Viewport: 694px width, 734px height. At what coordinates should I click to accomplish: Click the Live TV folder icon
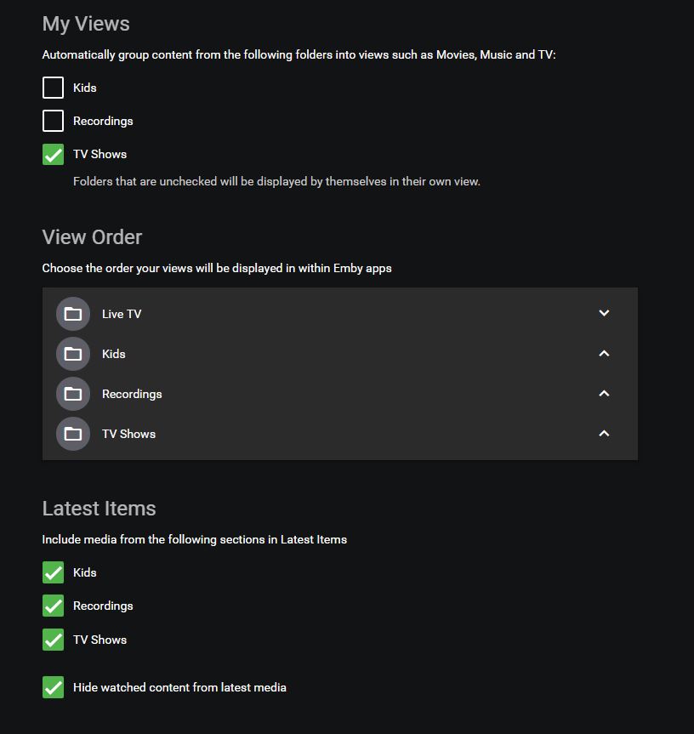coord(73,314)
